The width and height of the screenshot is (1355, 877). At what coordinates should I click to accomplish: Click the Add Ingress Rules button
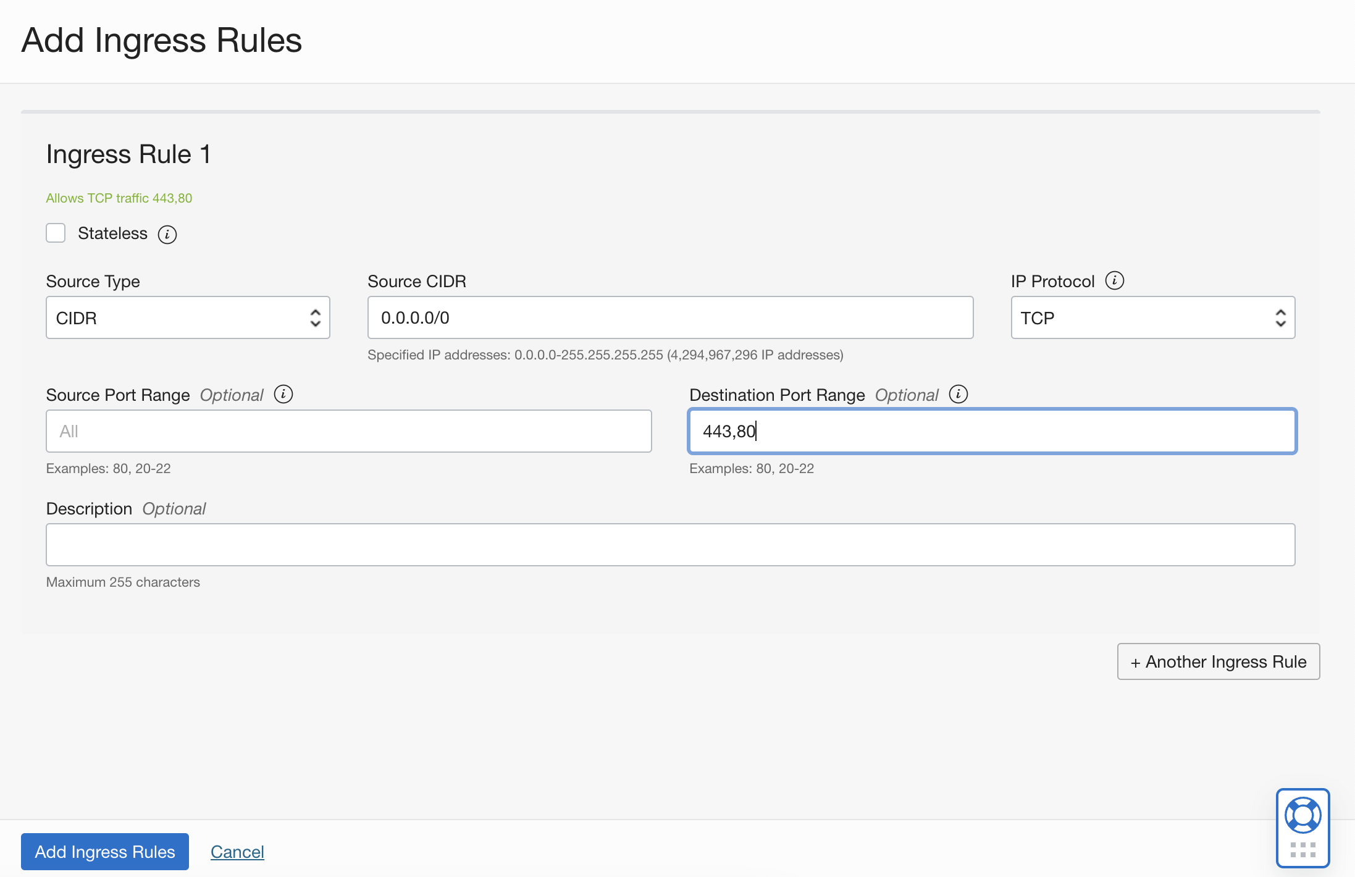click(105, 852)
